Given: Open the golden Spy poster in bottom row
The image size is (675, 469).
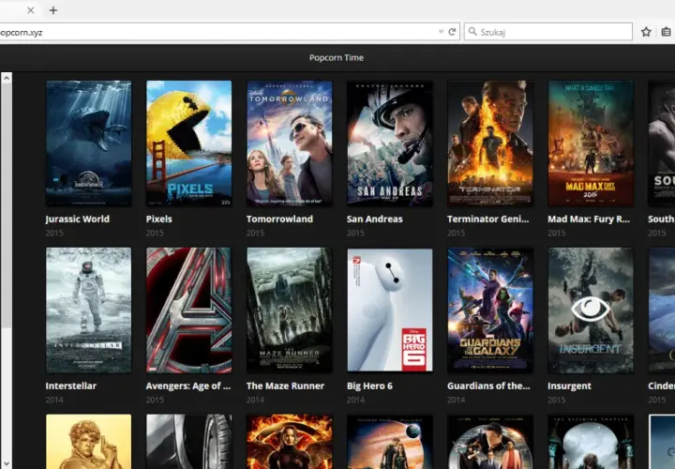Looking at the screenshot, I should [x=89, y=442].
